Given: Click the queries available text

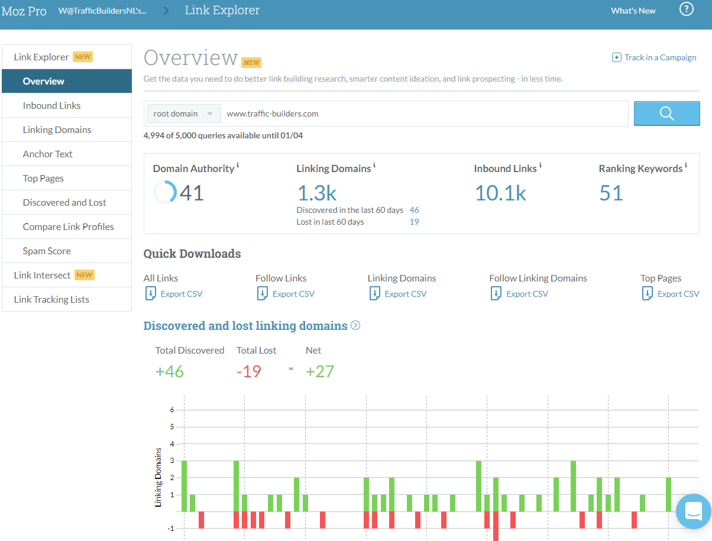Looking at the screenshot, I should coord(223,135).
